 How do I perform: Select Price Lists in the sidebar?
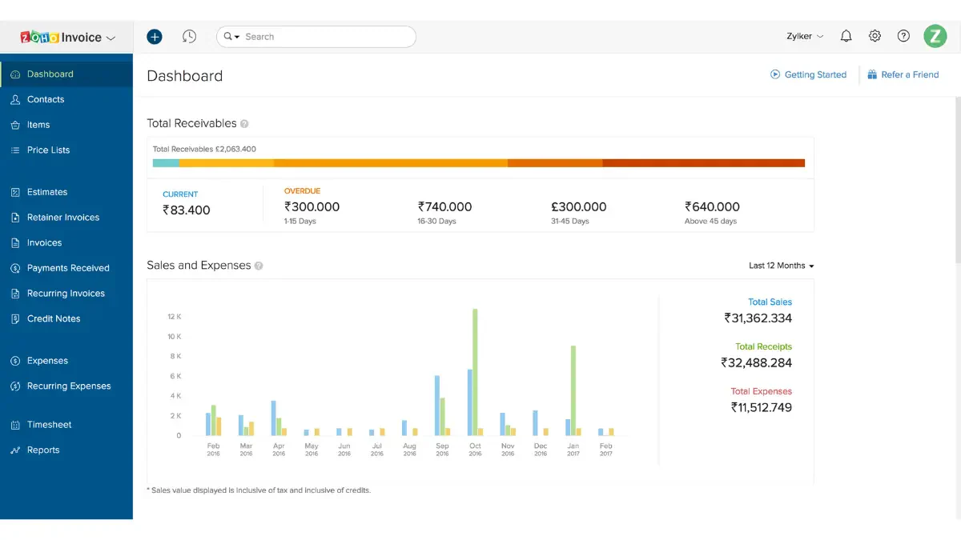[x=66, y=150]
